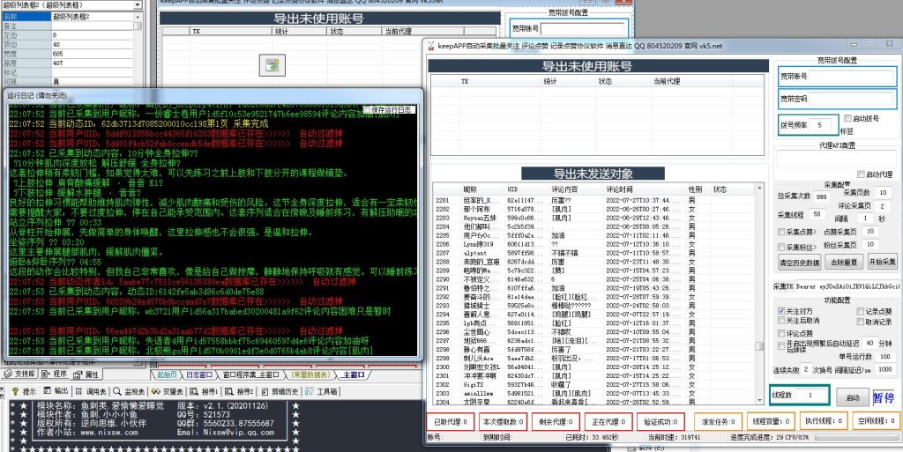Open the 输出 (output) panel tab
Image resolution: width=903 pixels, height=452 pixels.
56,391
